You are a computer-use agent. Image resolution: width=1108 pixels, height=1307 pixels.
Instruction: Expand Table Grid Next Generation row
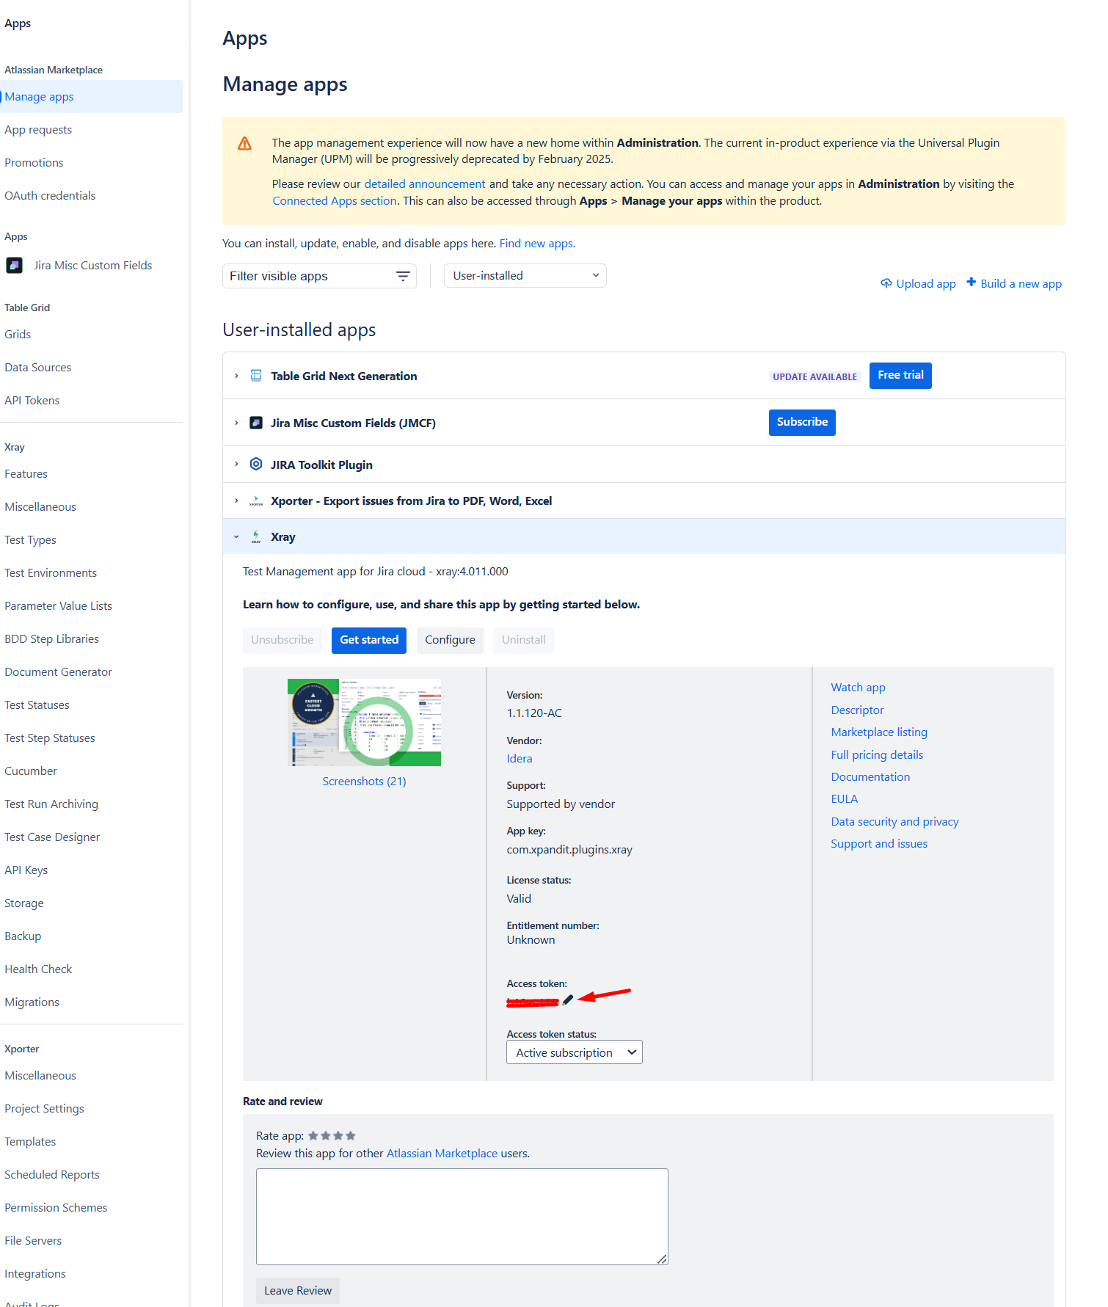pos(236,376)
